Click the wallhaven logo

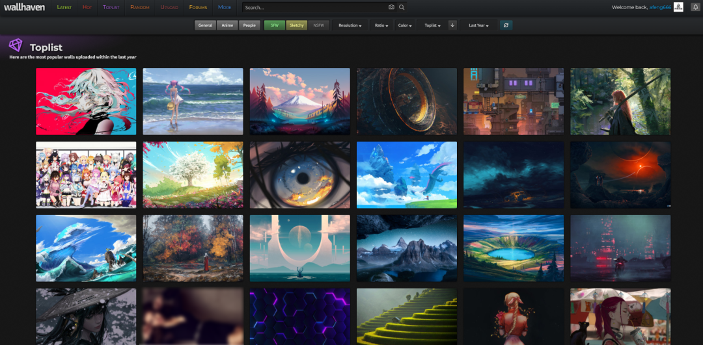pyautogui.click(x=24, y=7)
